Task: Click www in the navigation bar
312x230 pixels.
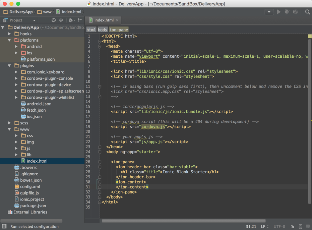Action: pos(45,12)
